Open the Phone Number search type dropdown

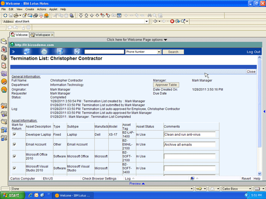pyautogui.click(x=159, y=52)
